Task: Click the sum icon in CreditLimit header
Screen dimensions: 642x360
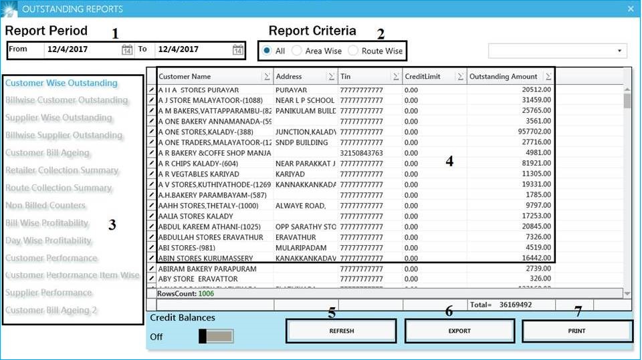Action: (460, 77)
